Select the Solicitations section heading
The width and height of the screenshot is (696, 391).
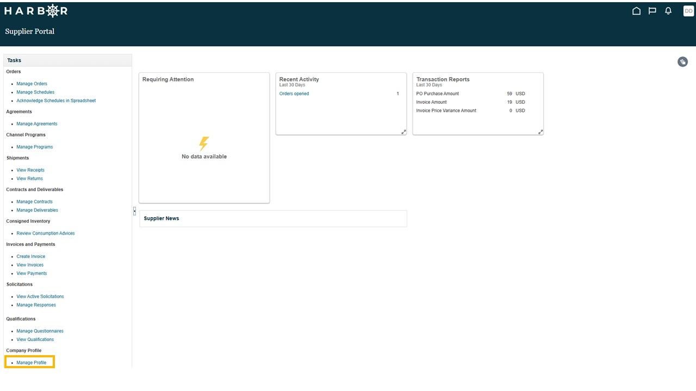(20, 285)
